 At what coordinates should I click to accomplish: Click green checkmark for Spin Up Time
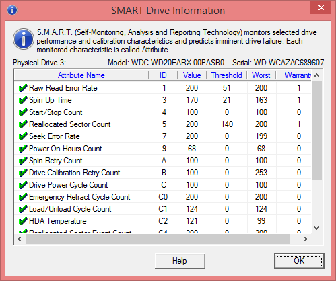tap(23, 100)
